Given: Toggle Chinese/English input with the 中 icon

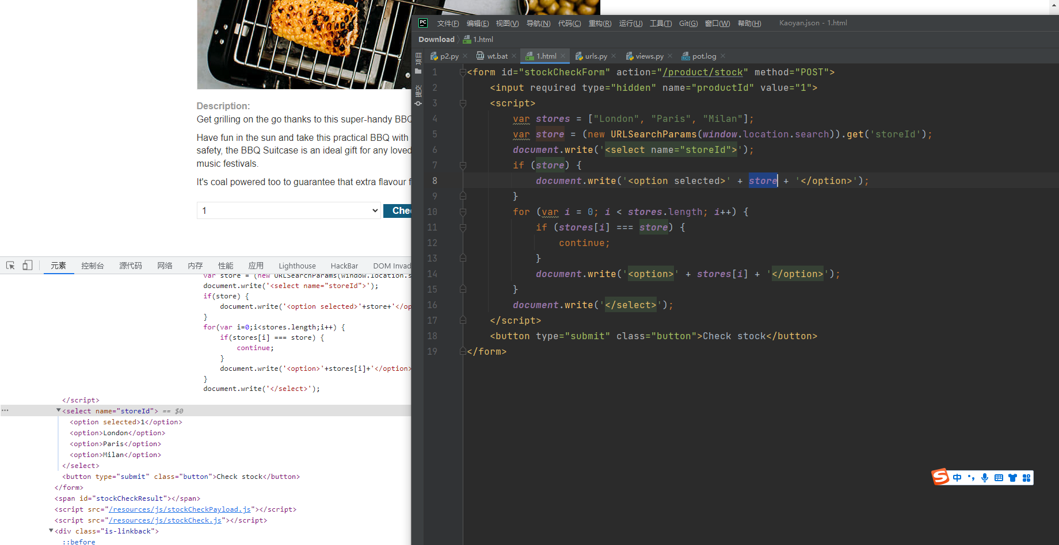Looking at the screenshot, I should (957, 477).
